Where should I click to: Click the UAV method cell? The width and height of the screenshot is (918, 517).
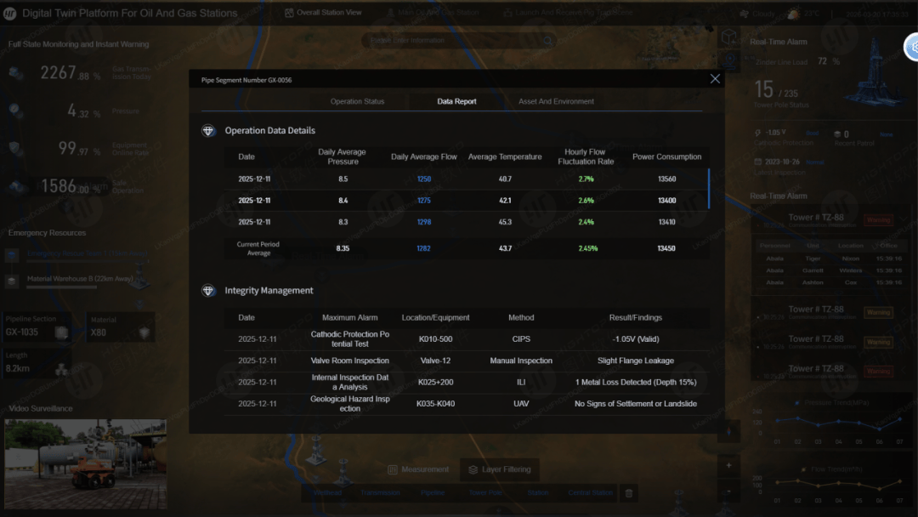tap(521, 404)
